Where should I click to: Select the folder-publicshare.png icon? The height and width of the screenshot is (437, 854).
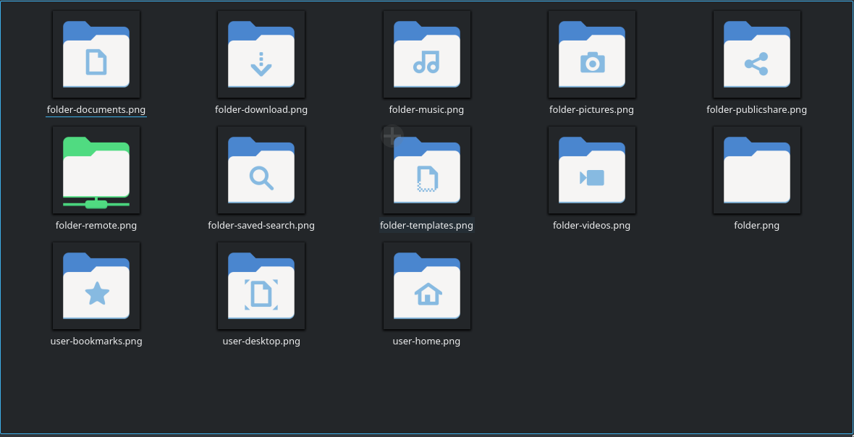coord(756,54)
